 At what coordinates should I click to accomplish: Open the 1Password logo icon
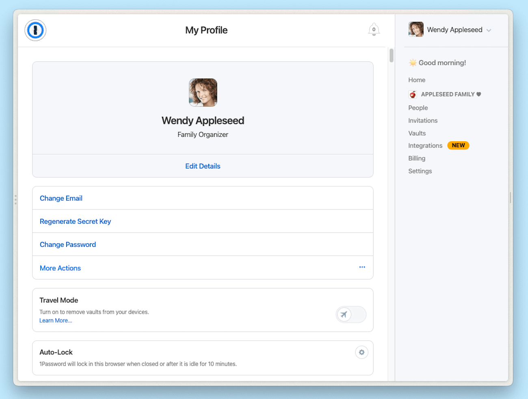coord(35,30)
